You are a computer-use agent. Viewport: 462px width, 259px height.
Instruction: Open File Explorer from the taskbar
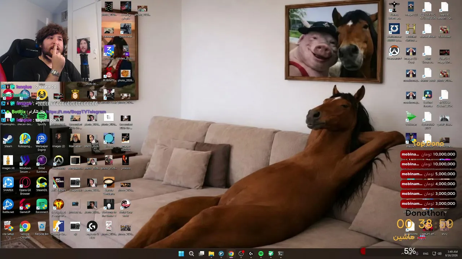click(211, 254)
